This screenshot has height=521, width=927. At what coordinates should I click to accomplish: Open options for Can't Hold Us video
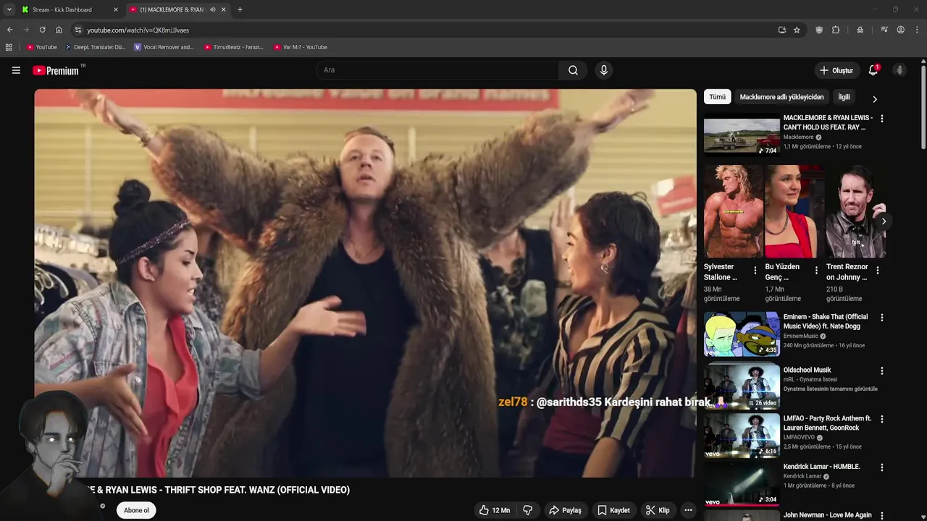pos(881,118)
